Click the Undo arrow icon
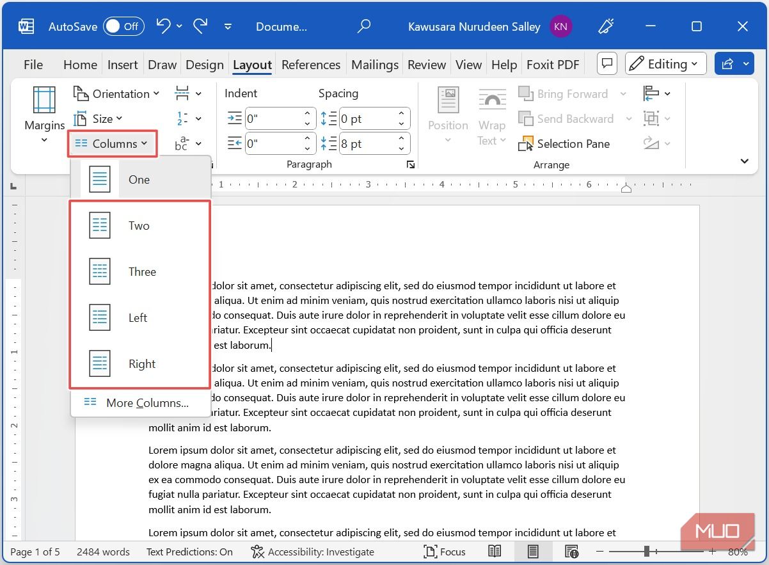The height and width of the screenshot is (565, 769). (x=163, y=26)
